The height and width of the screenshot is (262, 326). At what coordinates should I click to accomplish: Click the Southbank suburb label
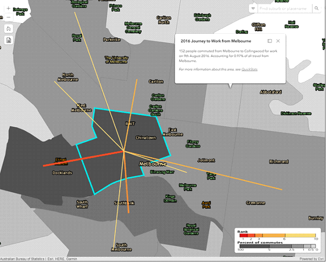click(124, 203)
